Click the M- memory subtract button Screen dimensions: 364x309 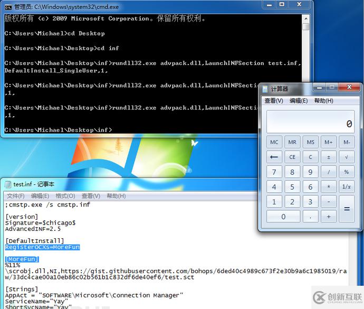347,142
